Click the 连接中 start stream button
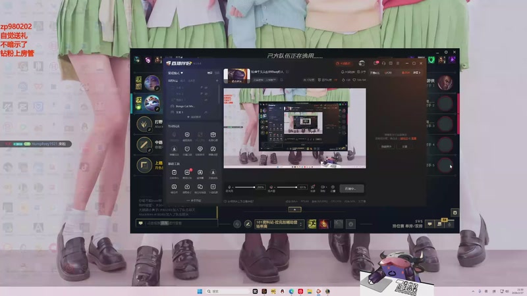The image size is (527, 296). [352, 188]
